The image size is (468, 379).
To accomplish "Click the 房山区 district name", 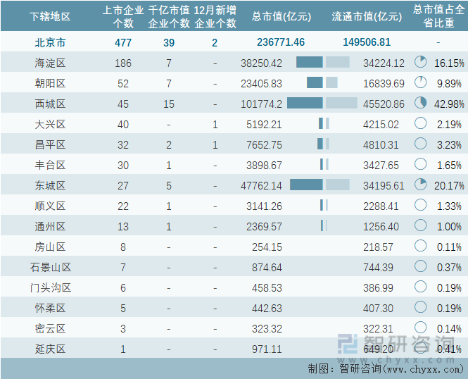I will coord(50,247).
